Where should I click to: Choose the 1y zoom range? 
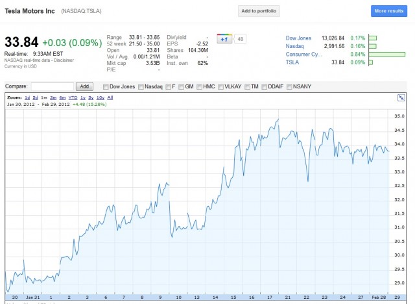point(83,97)
